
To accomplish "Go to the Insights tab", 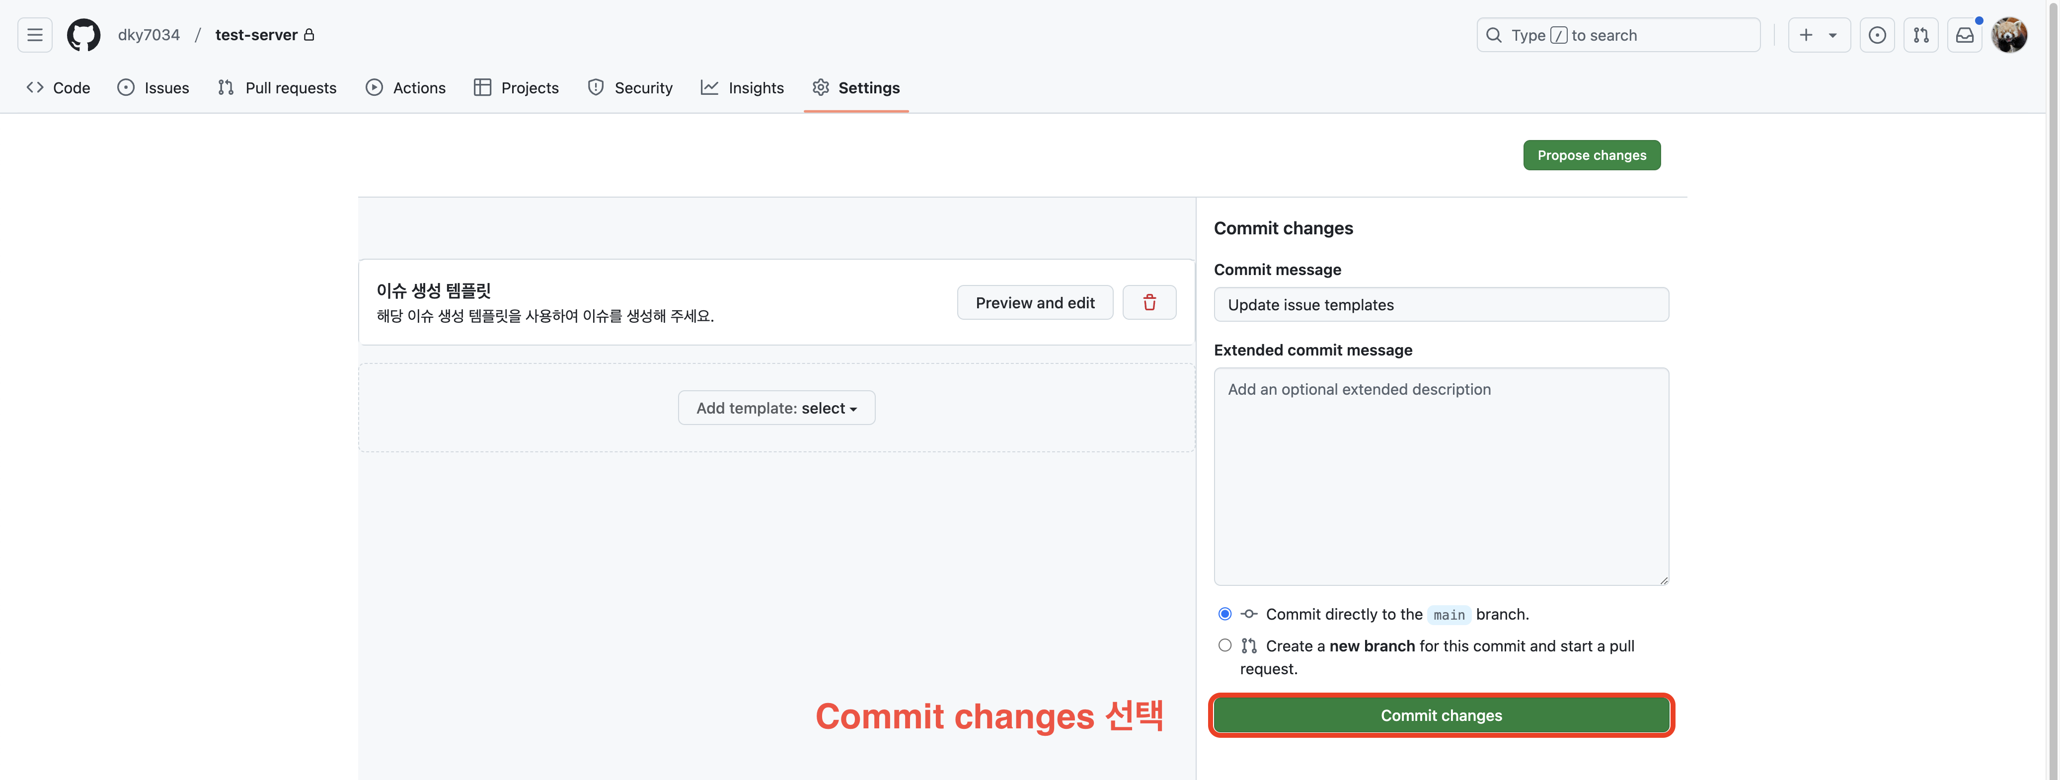I will [x=742, y=88].
